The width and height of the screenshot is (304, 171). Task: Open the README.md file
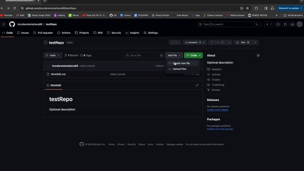(x=58, y=74)
